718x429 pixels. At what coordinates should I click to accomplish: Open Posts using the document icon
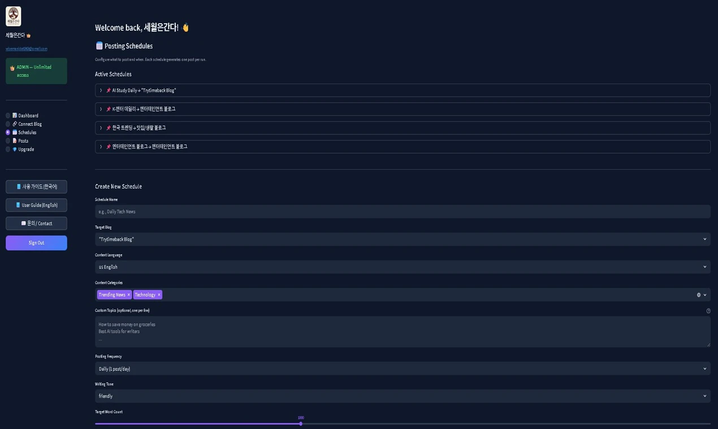point(15,141)
